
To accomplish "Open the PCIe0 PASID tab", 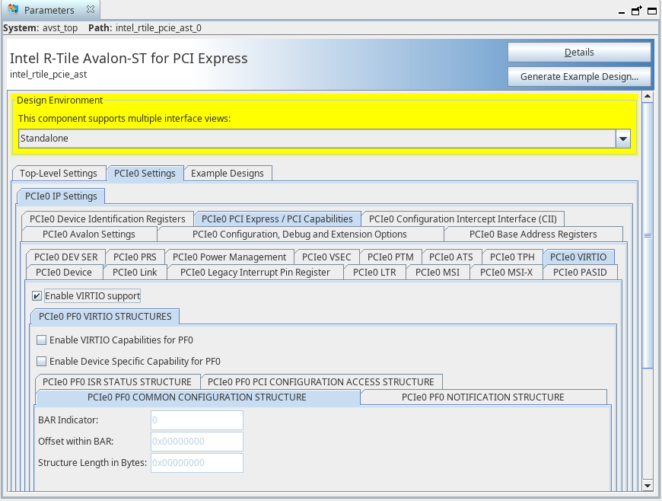I will (x=580, y=272).
